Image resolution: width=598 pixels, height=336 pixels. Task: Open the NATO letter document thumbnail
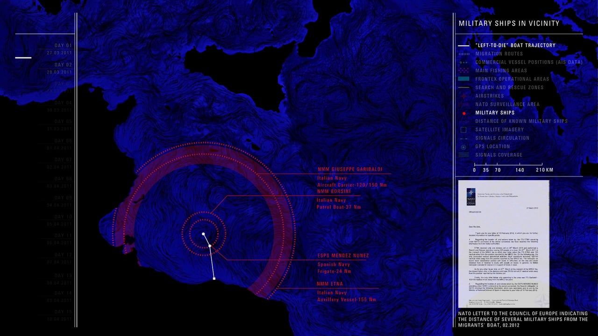[504, 244]
